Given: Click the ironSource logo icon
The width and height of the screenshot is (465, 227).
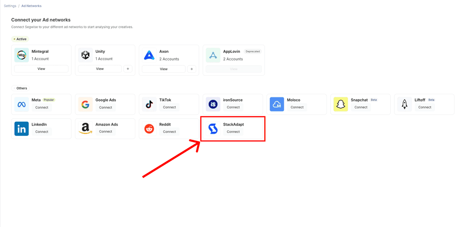Looking at the screenshot, I should [213, 104].
